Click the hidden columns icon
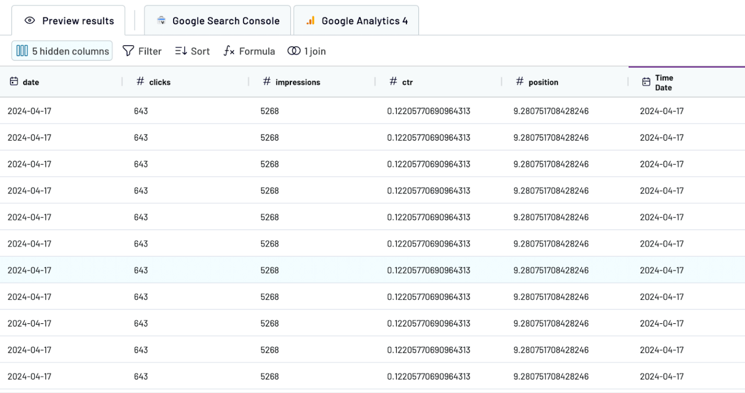Screen dimensions: 745x393 22,50
